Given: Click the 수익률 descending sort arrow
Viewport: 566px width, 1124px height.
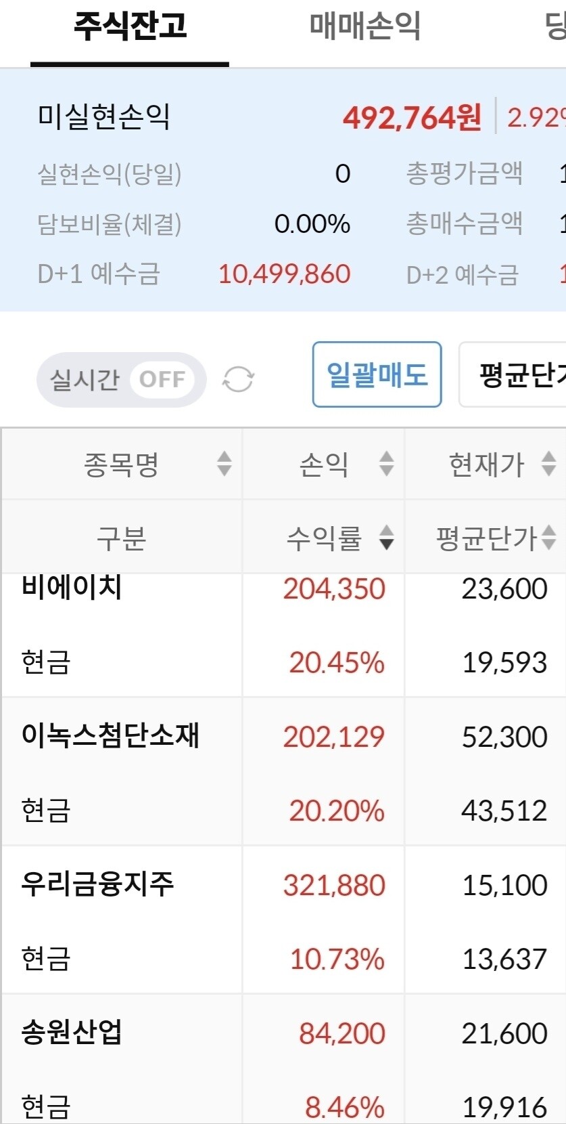Looking at the screenshot, I should point(385,542).
